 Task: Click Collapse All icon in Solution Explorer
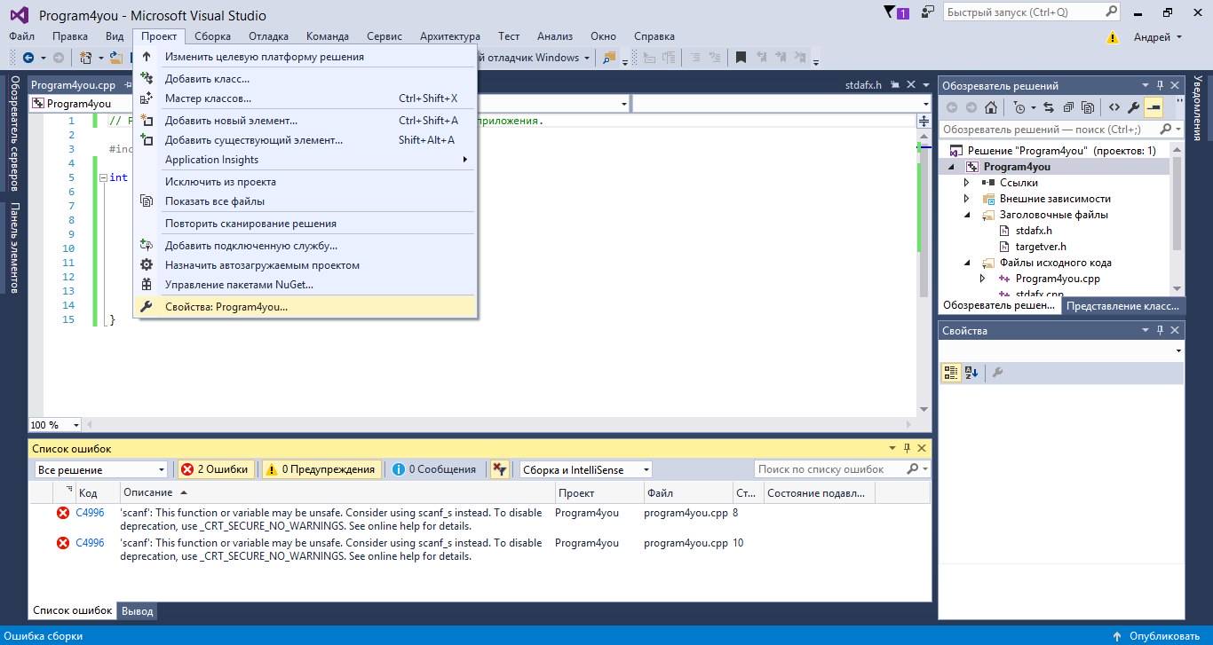(x=1068, y=107)
